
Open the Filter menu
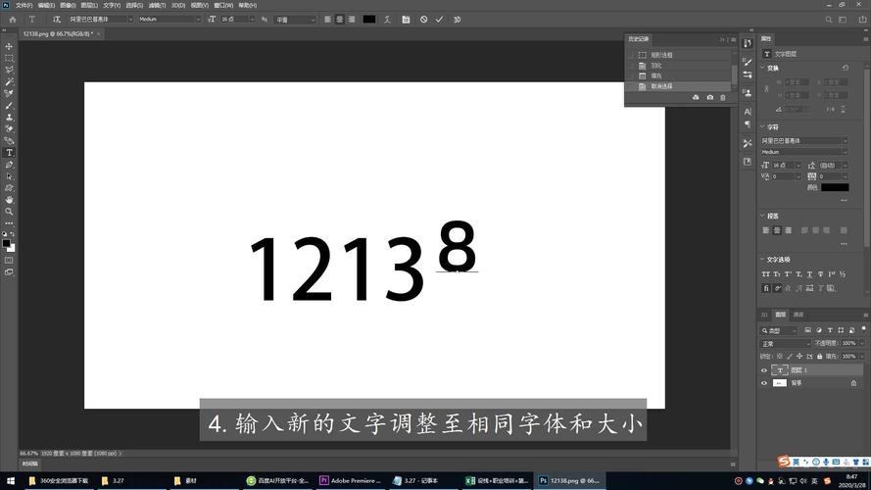(x=157, y=5)
